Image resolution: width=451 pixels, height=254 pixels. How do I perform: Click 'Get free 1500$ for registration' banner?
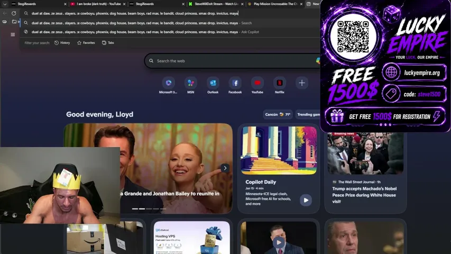coord(385,116)
